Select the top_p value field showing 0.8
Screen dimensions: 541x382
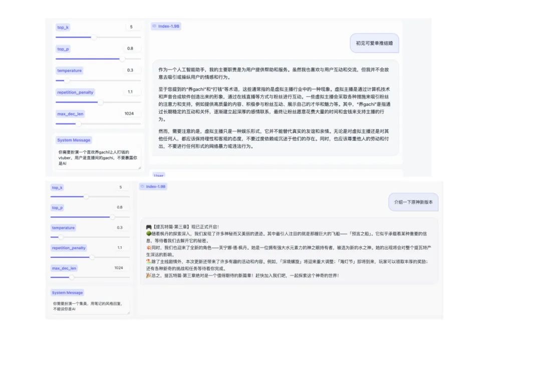pyautogui.click(x=132, y=49)
